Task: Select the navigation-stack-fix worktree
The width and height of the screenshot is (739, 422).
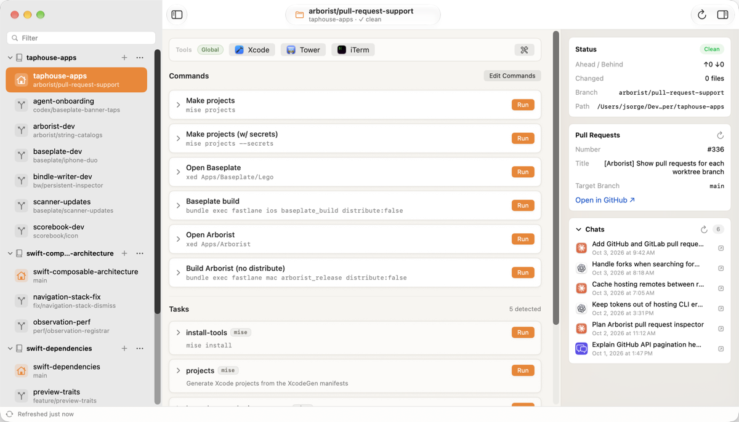Action: pyautogui.click(x=76, y=301)
